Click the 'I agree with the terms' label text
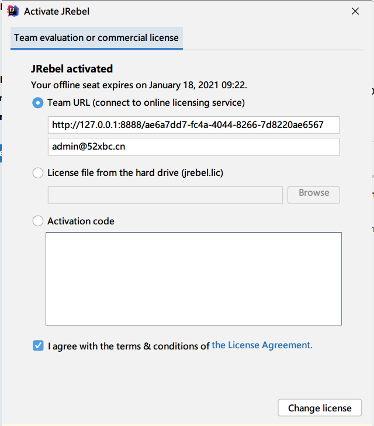This screenshot has width=374, height=426. click(129, 346)
